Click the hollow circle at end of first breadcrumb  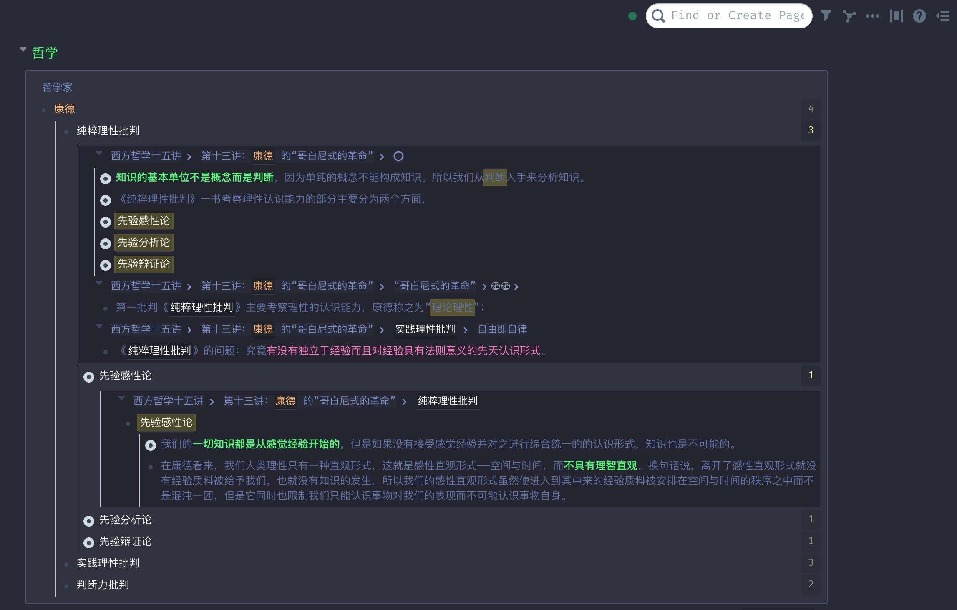(x=398, y=156)
